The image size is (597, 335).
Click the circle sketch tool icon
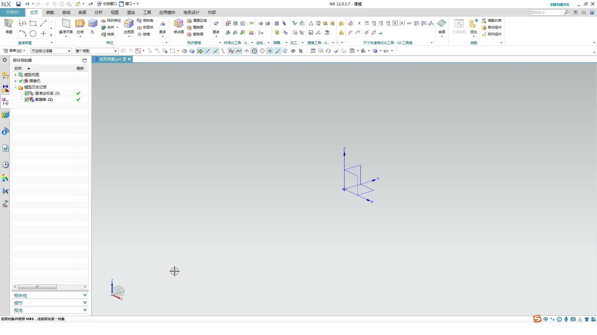(33, 33)
